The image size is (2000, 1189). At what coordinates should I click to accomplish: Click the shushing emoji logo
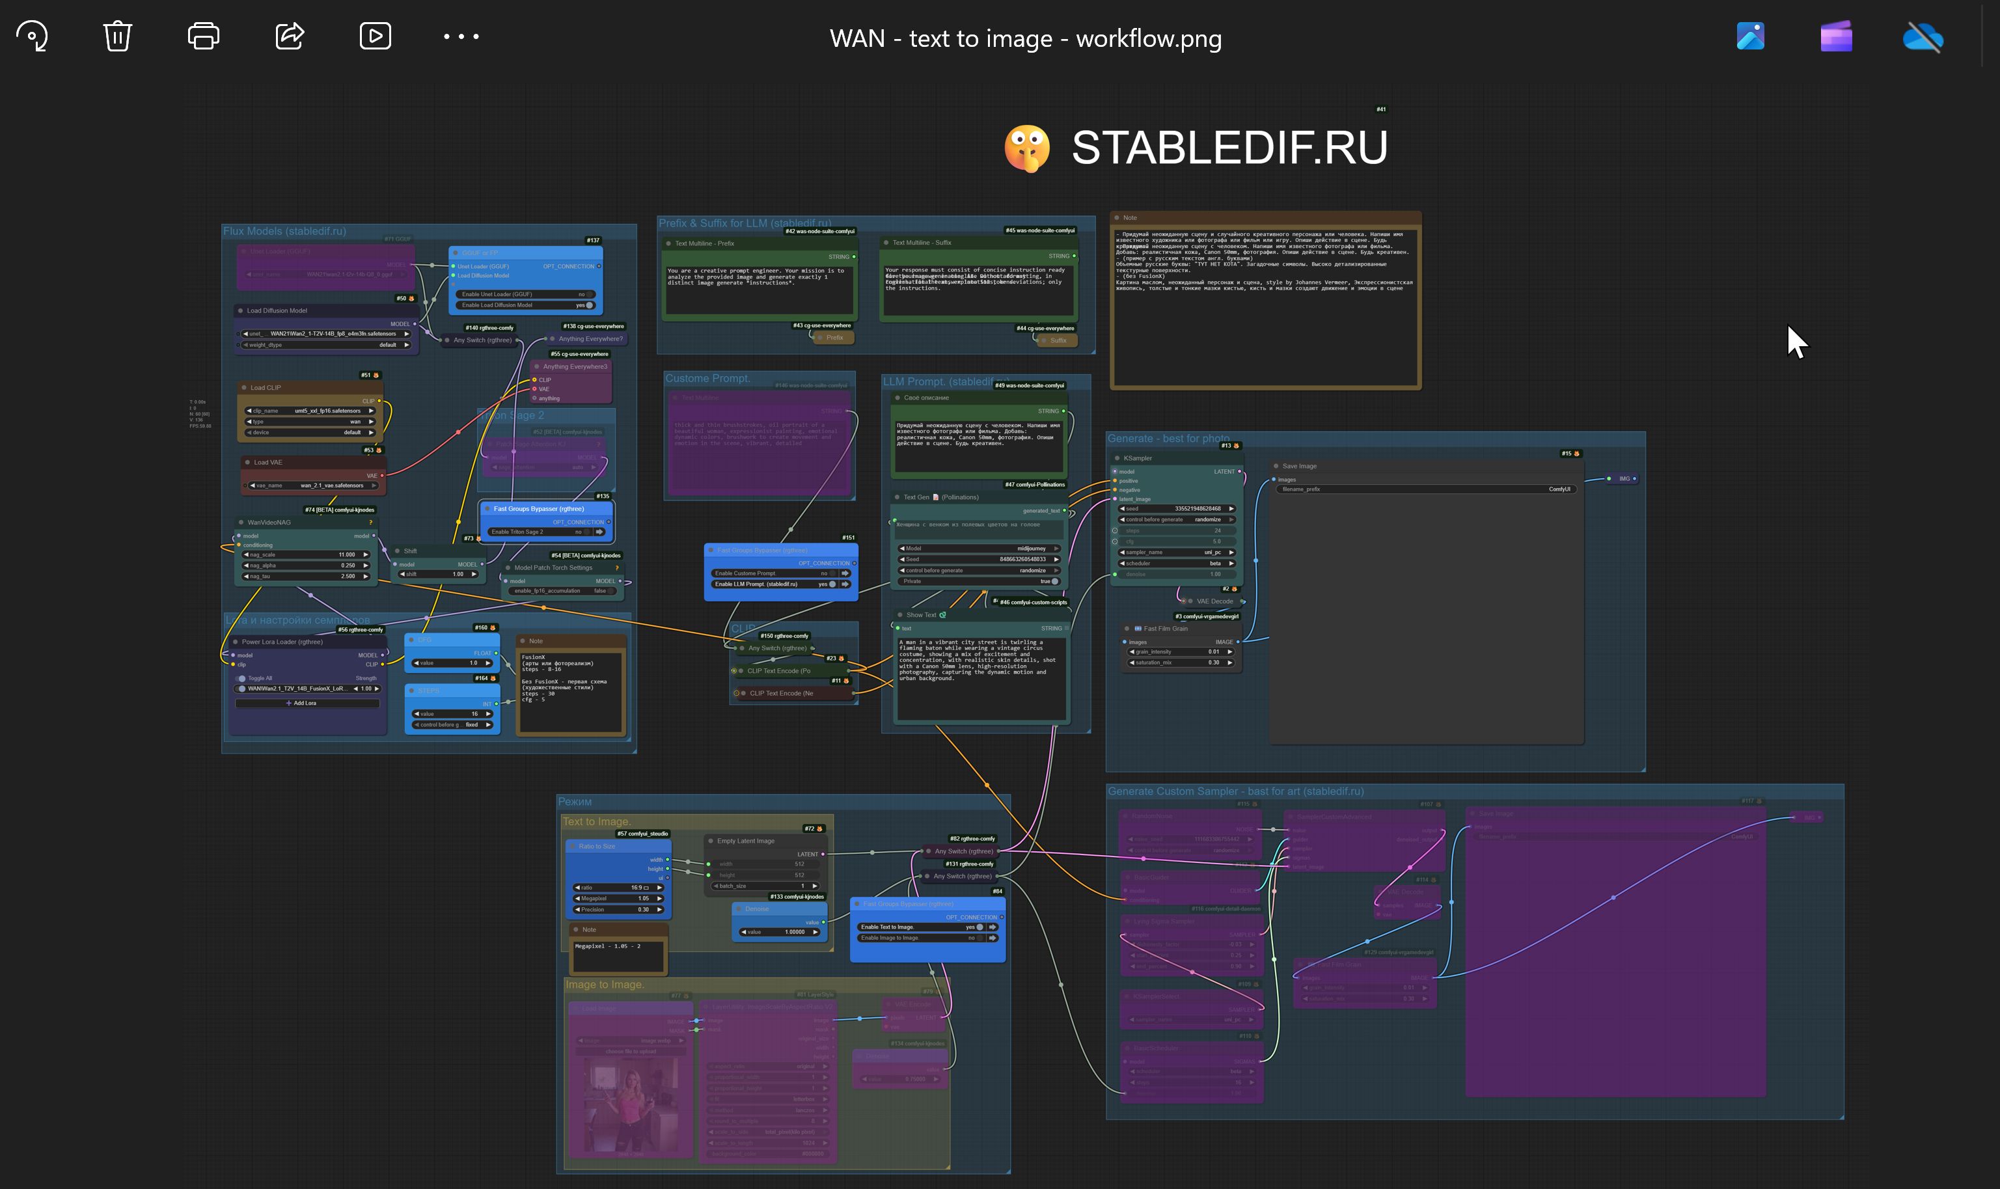click(x=1026, y=148)
